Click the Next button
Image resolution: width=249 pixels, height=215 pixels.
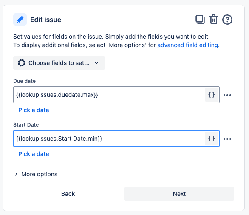click(x=179, y=194)
